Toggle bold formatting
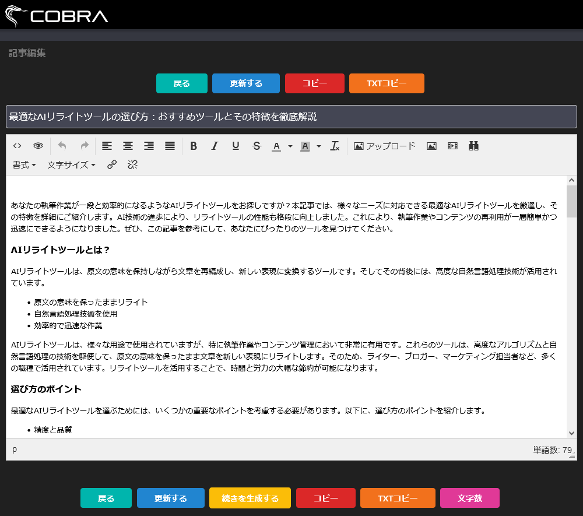 tap(194, 146)
